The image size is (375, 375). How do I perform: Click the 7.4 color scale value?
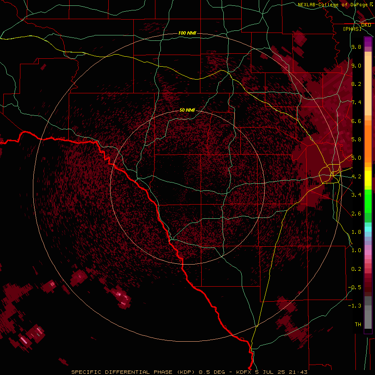(x=356, y=102)
